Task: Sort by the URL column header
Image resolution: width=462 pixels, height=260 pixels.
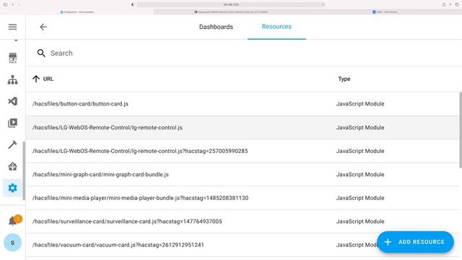Action: click(48, 79)
